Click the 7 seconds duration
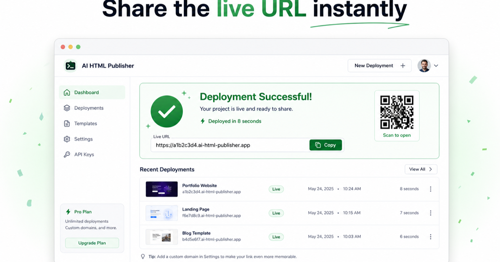 pyautogui.click(x=409, y=213)
